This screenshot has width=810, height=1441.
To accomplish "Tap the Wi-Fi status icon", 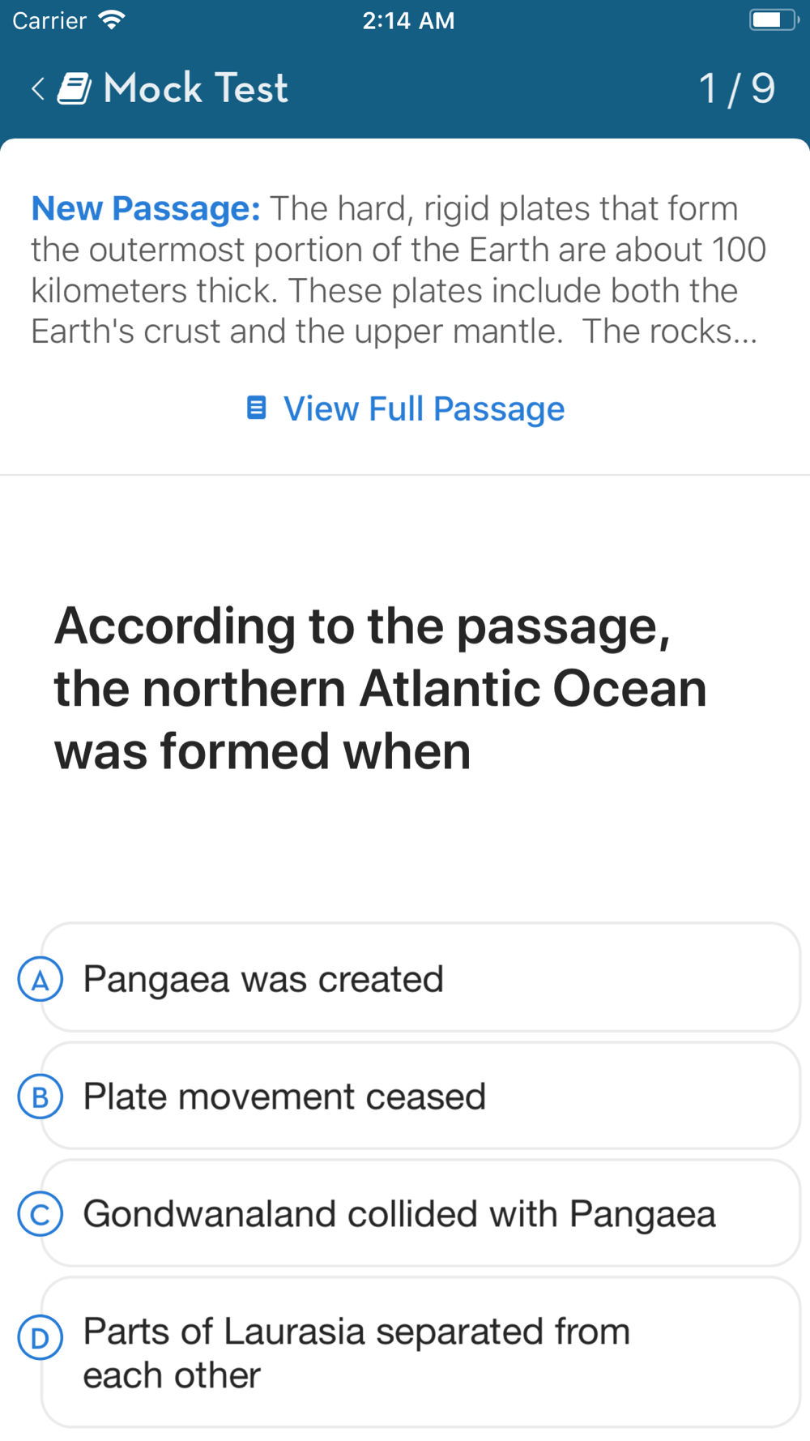I will click(111, 20).
